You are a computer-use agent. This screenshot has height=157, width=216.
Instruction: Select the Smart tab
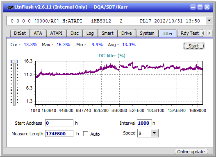click(x=107, y=33)
